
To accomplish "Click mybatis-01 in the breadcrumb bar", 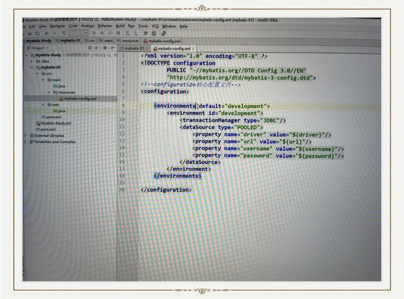I will pyautogui.click(x=68, y=41).
